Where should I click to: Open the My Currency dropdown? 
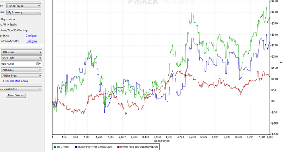(x=24, y=12)
